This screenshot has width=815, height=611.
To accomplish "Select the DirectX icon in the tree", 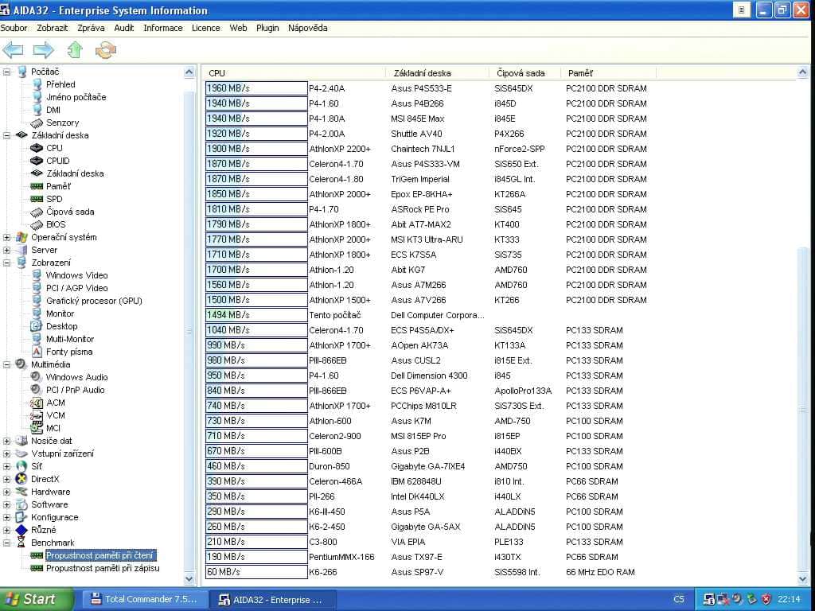I will (x=21, y=478).
